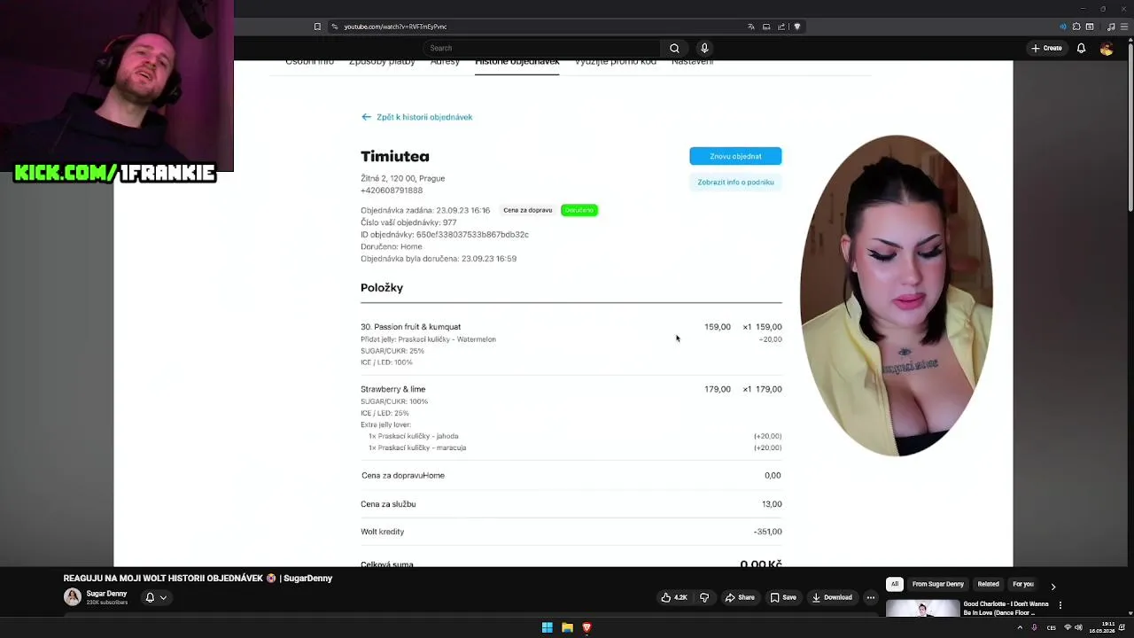Activate voice search microphone icon
Screen dimensions: 1134x638
704,48
